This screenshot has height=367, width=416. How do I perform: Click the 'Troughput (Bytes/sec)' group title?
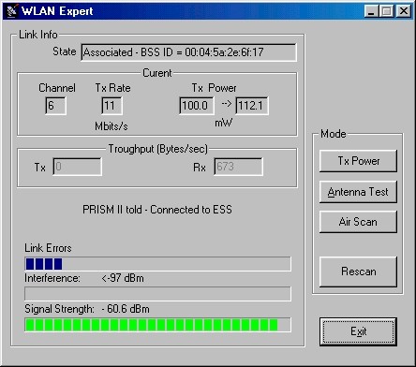coord(157,149)
